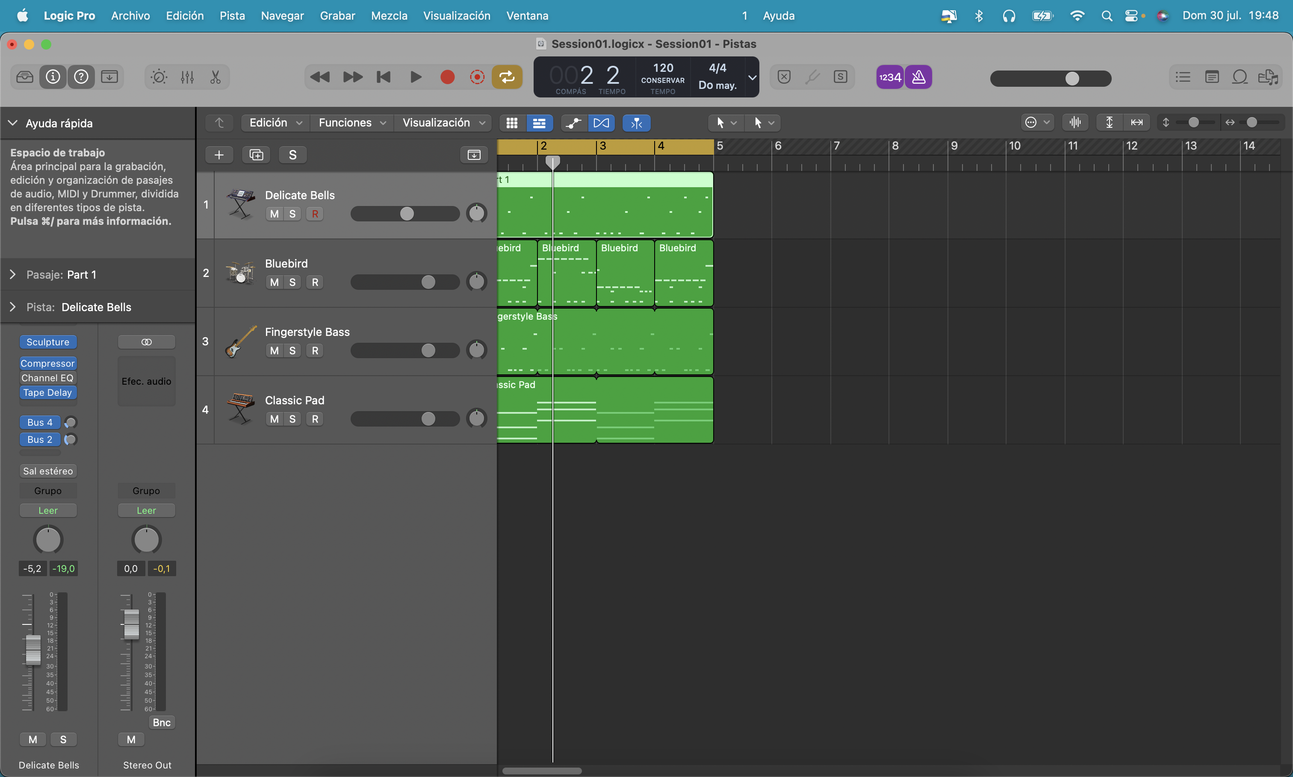Click the horizontal auto zoom button

coord(1137,123)
